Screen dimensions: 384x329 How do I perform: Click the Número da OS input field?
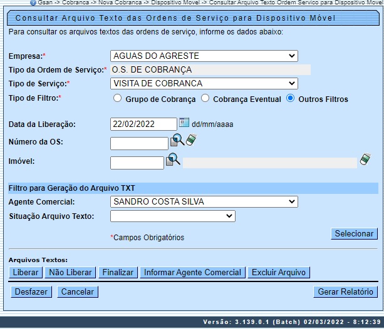pyautogui.click(x=139, y=143)
